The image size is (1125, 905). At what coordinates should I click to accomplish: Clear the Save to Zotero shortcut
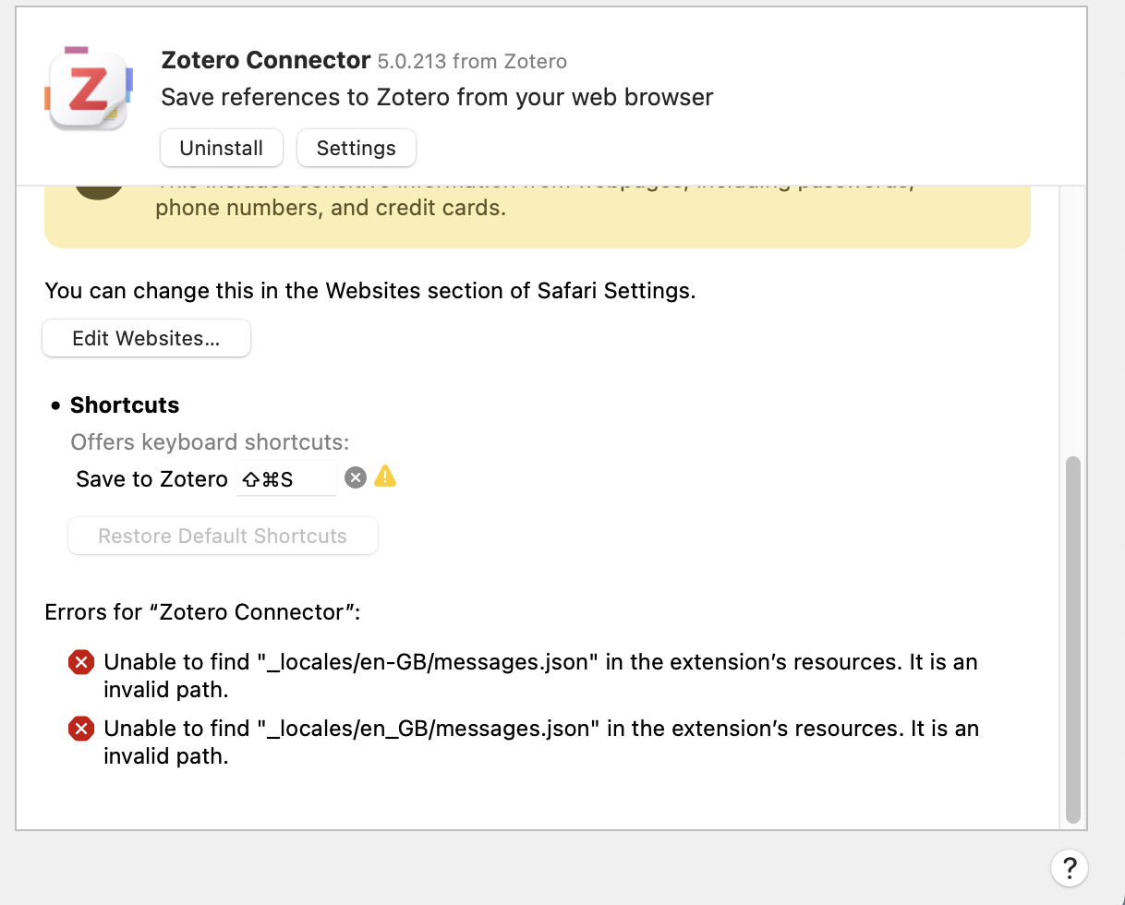click(x=356, y=477)
